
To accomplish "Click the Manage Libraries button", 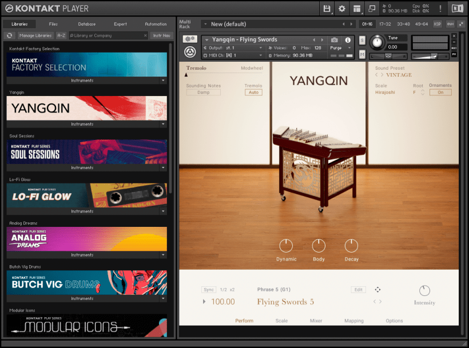I will point(35,34).
